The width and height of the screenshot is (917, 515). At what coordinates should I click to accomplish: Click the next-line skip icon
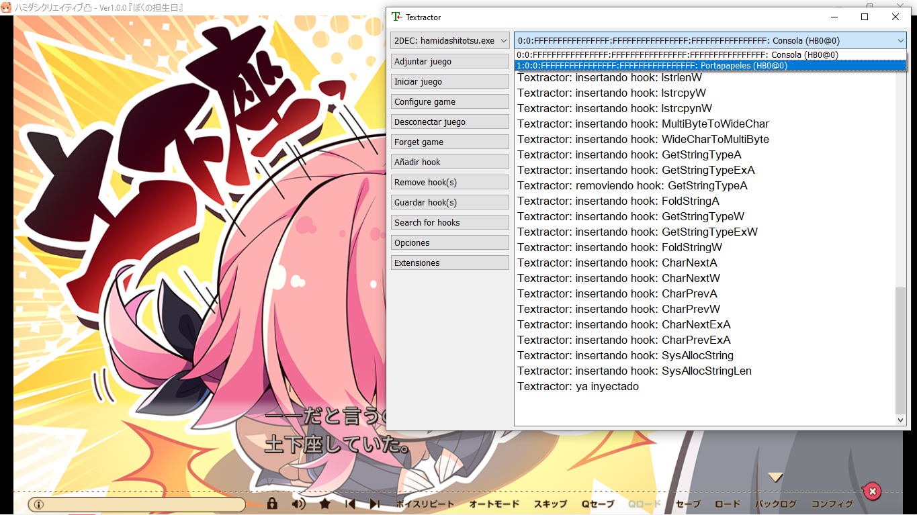(375, 503)
